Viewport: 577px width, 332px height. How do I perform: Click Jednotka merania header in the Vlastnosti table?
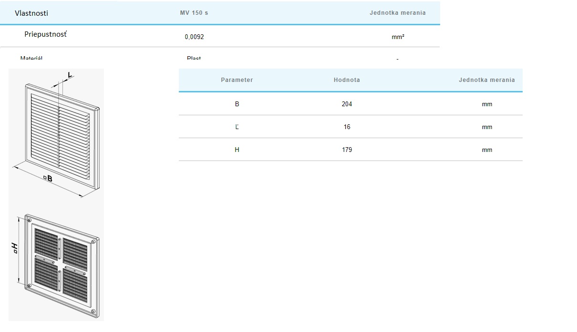397,13
